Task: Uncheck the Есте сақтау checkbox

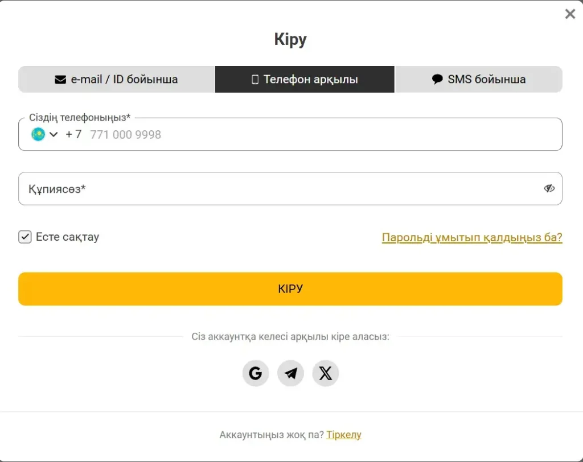Action: tap(25, 237)
